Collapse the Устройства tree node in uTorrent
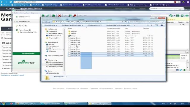 coord(15,30)
